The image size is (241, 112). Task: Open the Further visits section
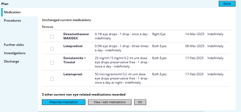pos(14,45)
